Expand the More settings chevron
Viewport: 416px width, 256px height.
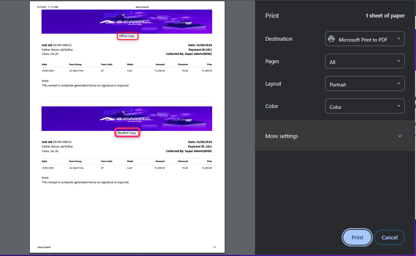(400, 136)
